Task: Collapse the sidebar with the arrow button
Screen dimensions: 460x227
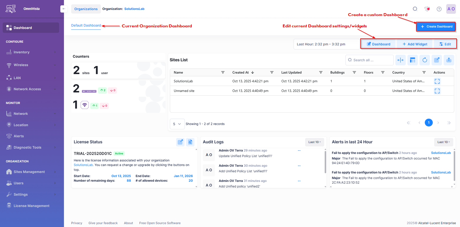Action: 64,9
